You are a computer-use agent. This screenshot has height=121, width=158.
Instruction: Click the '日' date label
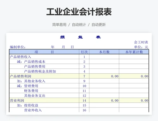[72, 47]
